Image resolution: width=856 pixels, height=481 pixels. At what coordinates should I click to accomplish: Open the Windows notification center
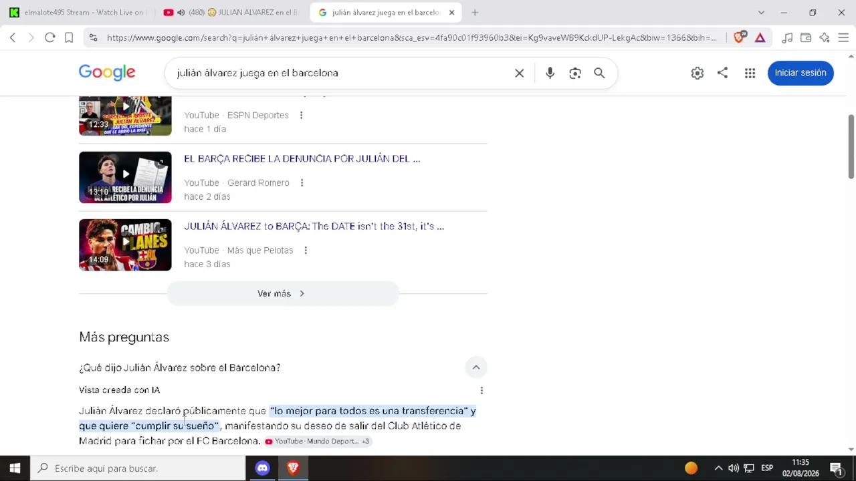836,468
